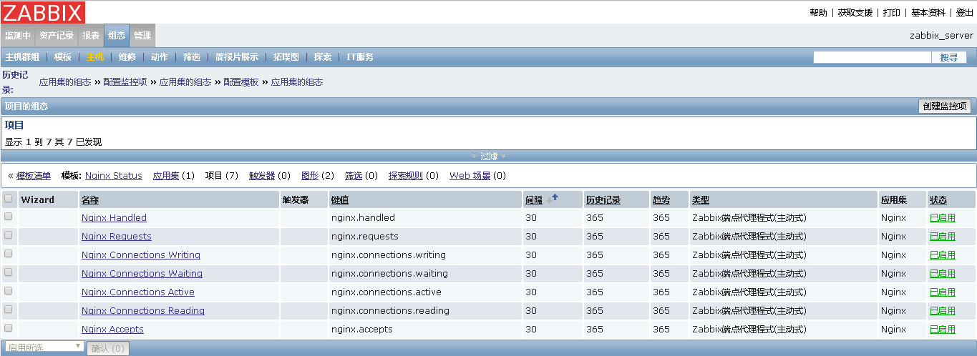Open the Nginx Connections Active item
The image size is (977, 356).
138,292
